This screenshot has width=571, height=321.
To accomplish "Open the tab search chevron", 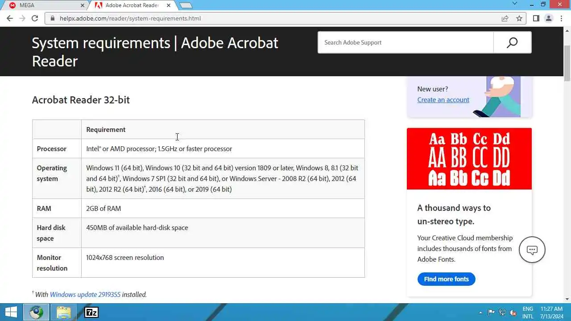I will pyautogui.click(x=514, y=4).
